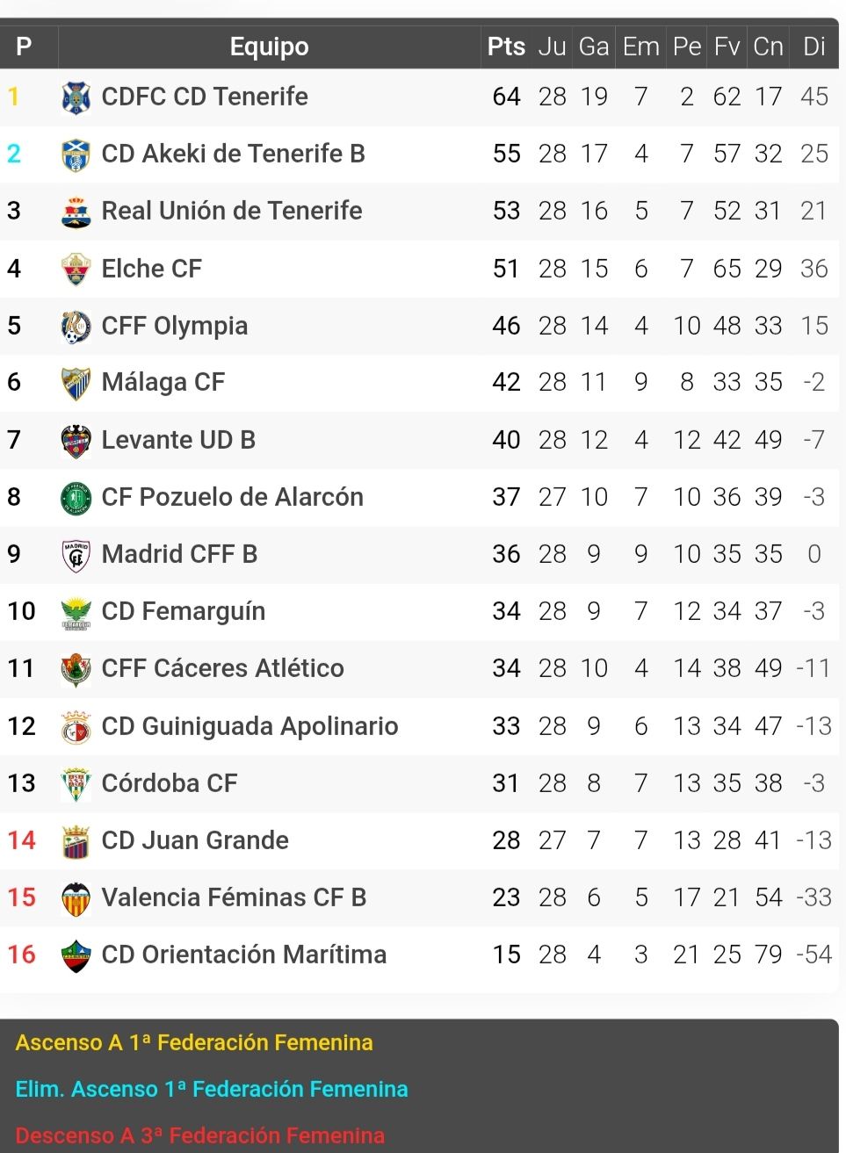The image size is (846, 1153).
Task: Open CFF Cáceres Atlético team name
Action: (223, 668)
